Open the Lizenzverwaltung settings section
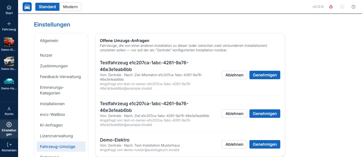362x157 pixels. [x=61, y=136]
